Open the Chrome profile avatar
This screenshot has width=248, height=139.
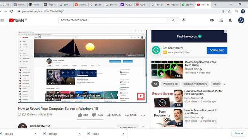click(243, 11)
